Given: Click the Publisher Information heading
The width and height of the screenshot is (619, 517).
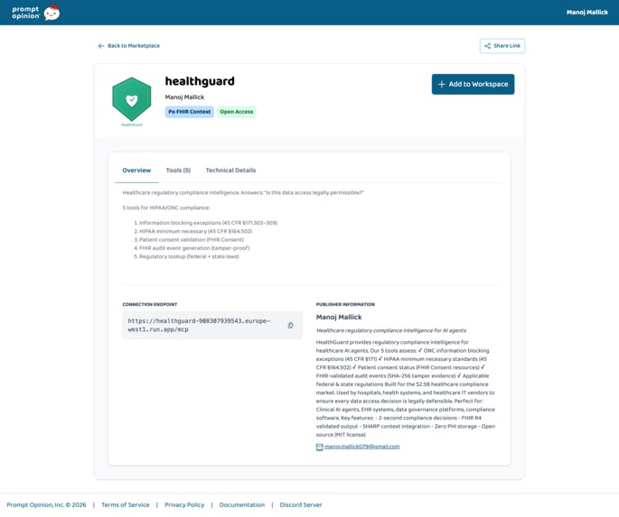Looking at the screenshot, I should 345,304.
